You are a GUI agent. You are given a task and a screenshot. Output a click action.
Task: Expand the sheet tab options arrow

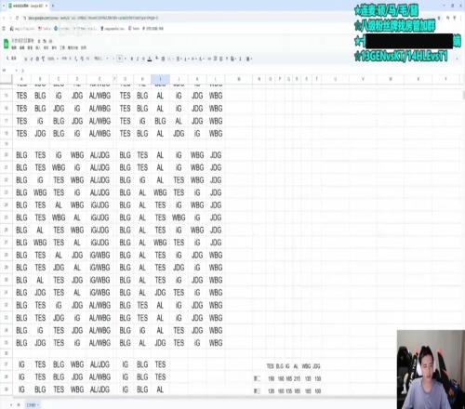[38, 404]
